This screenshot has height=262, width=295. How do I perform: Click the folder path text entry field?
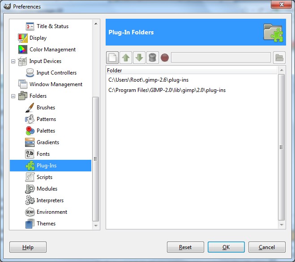221,58
